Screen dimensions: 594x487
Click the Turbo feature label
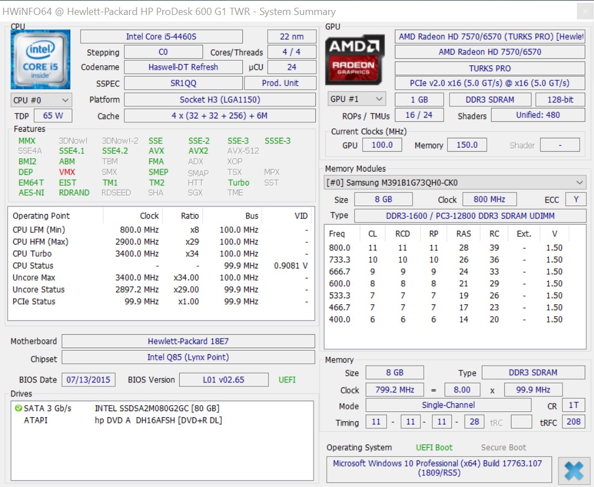click(x=239, y=183)
